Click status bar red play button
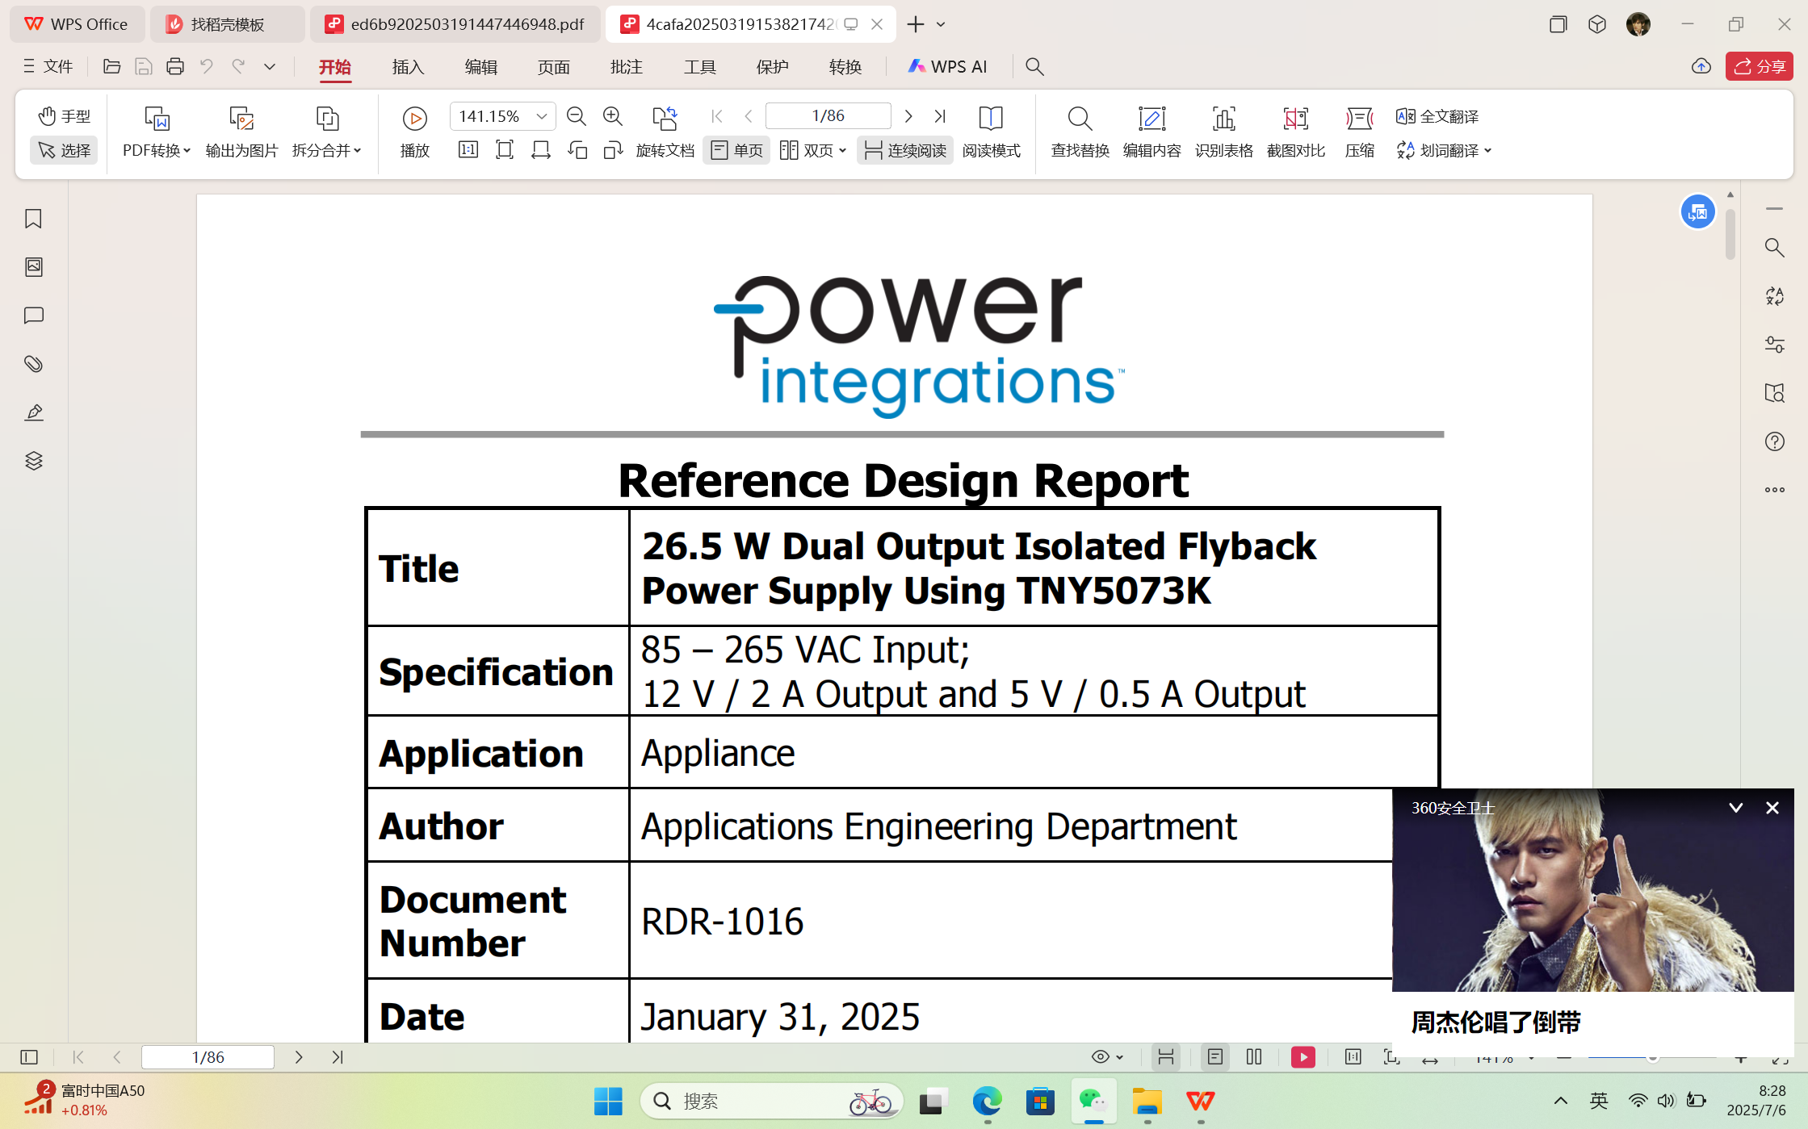 point(1303,1057)
